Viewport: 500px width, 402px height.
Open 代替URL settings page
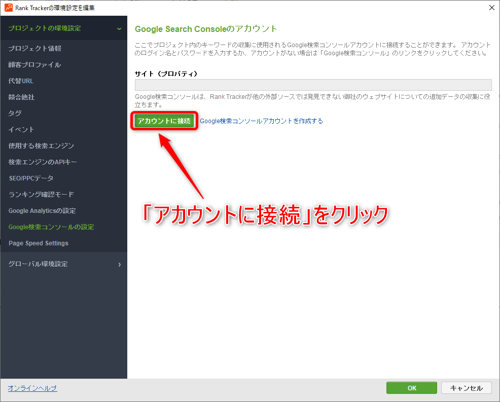(21, 81)
